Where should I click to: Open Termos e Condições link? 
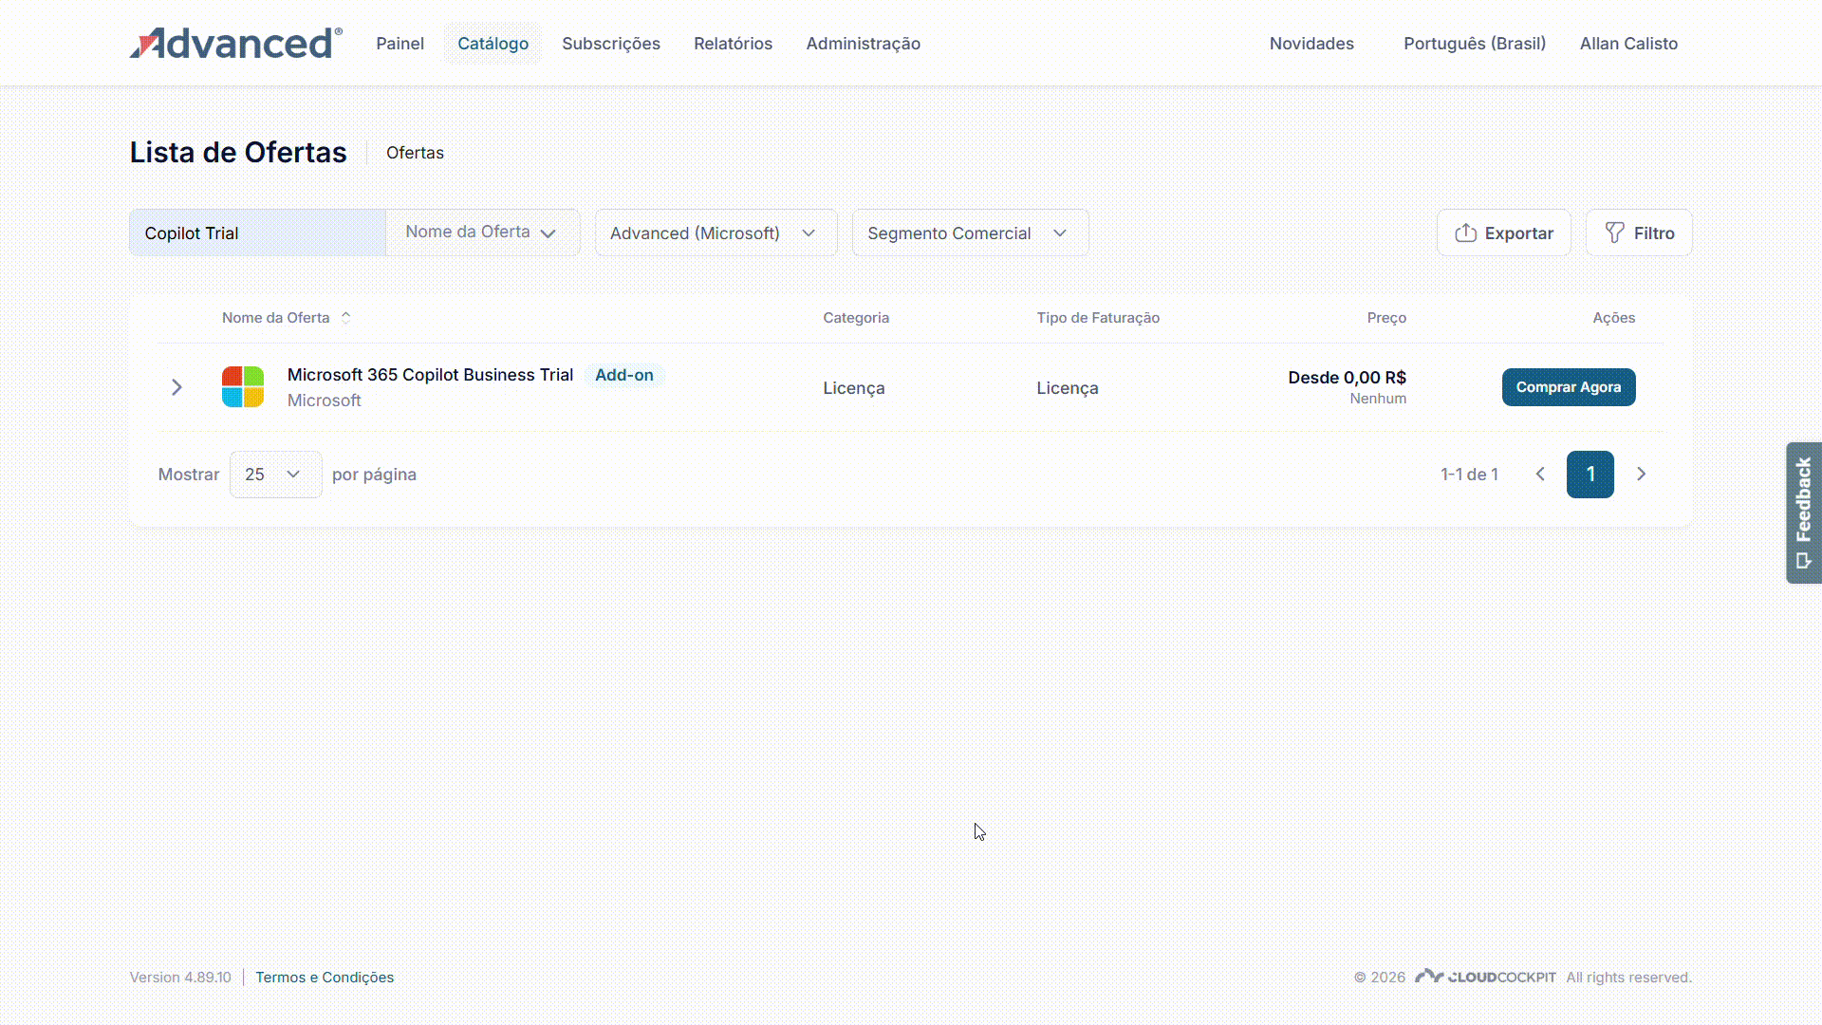point(325,978)
